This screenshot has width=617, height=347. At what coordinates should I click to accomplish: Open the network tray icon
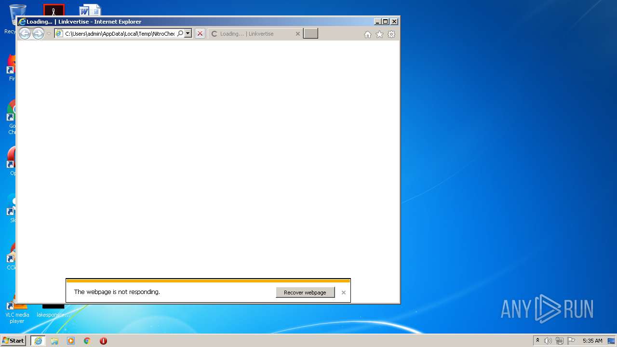(560, 341)
